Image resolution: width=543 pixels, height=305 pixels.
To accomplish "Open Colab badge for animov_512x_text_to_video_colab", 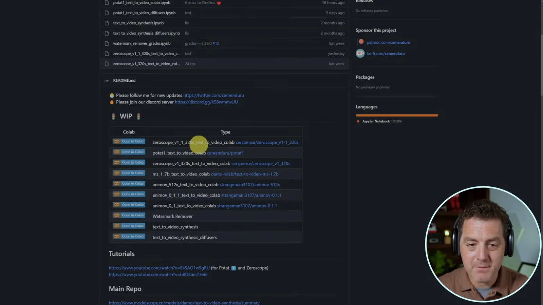I will pyautogui.click(x=129, y=184).
